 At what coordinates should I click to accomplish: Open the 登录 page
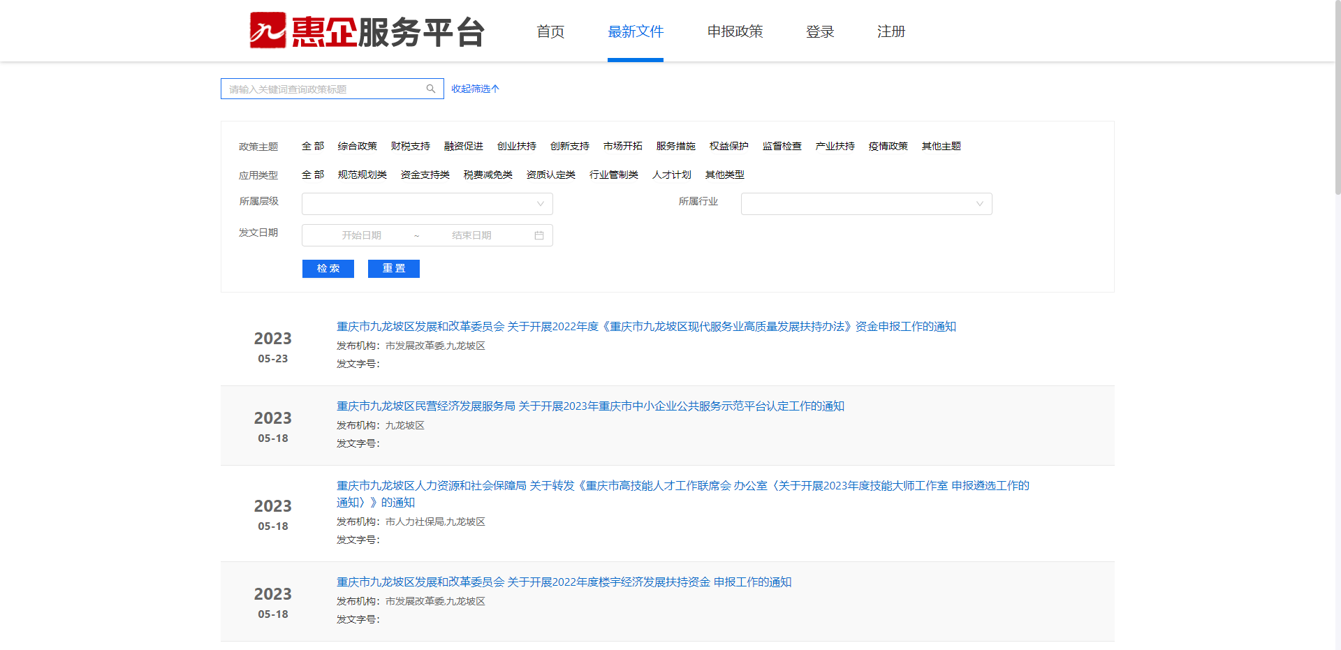[x=820, y=31]
